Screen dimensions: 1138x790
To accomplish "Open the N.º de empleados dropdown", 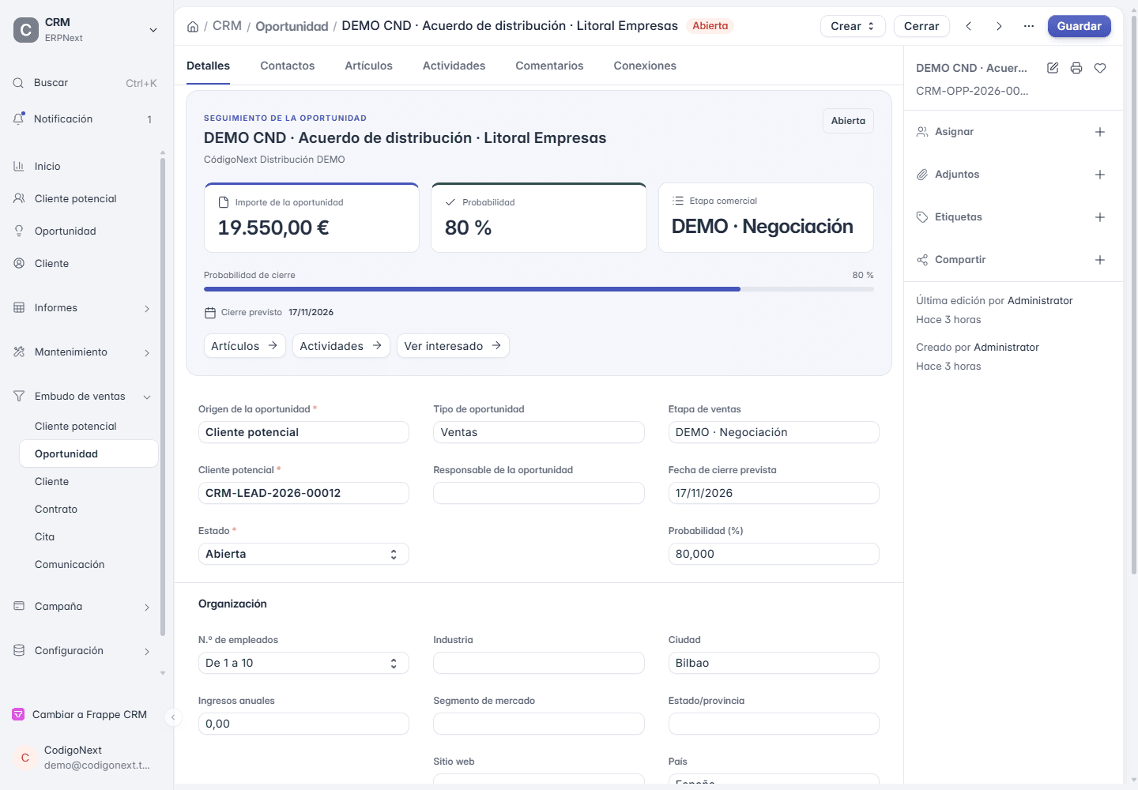I will 303,663.
